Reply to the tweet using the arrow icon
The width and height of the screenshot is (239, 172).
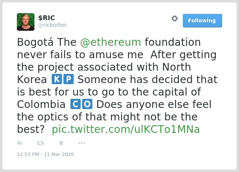[20, 143]
